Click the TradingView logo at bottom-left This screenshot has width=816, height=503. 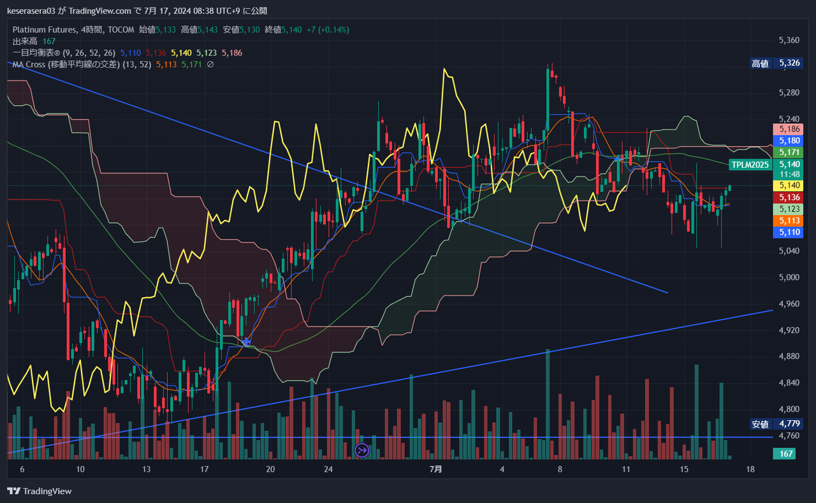(40, 491)
